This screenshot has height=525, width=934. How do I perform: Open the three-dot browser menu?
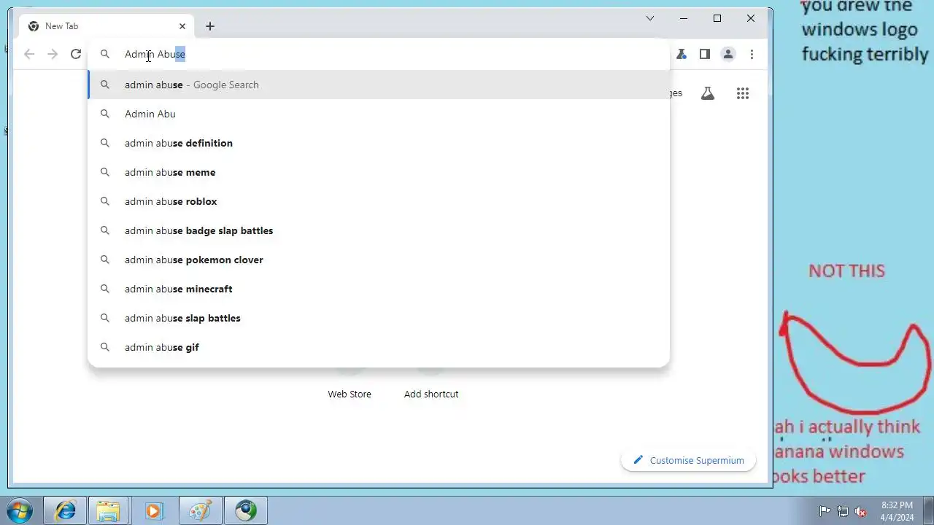[x=752, y=54]
